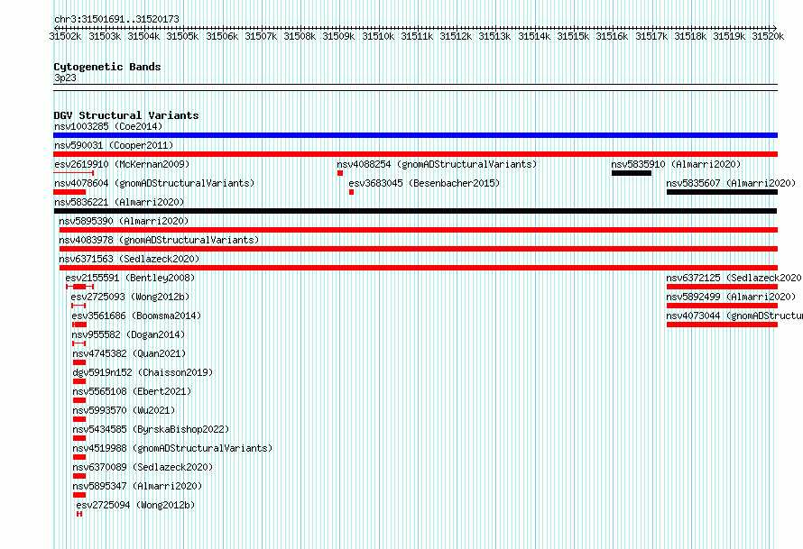This screenshot has width=803, height=549.
Task: Click nsv4088254 (gnomADStructuralVariants) label
Action: tap(437, 164)
